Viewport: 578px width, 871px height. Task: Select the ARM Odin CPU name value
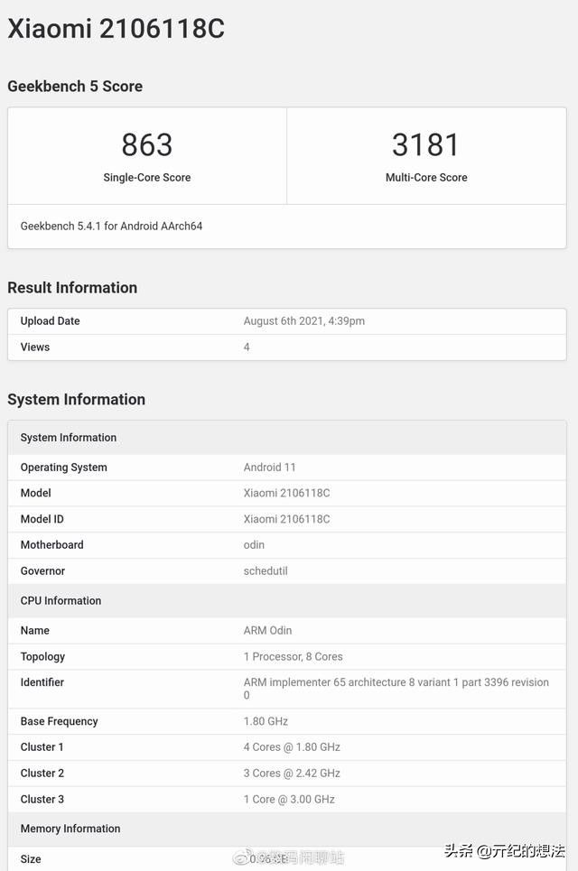267,631
